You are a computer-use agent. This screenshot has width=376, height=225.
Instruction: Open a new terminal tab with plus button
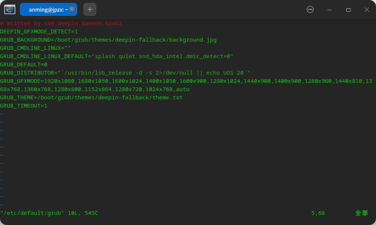(x=90, y=9)
